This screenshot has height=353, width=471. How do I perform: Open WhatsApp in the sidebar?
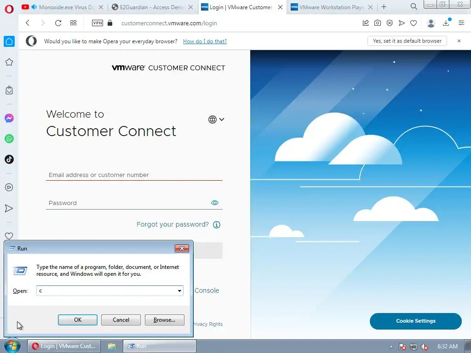pos(9,139)
